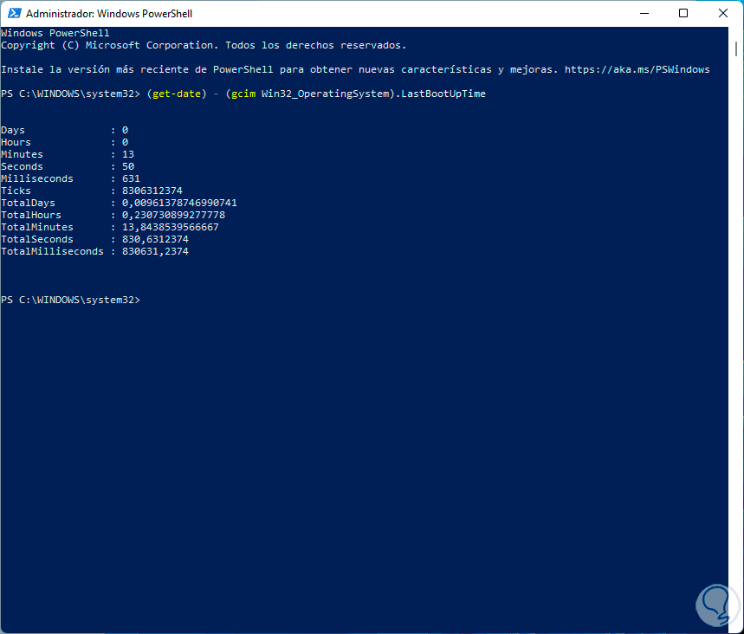The height and width of the screenshot is (634, 744).
Task: Click the 'Hours' output label
Action: [16, 142]
